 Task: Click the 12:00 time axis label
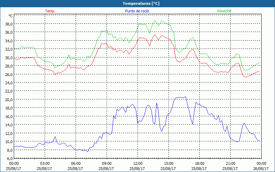click(138, 164)
